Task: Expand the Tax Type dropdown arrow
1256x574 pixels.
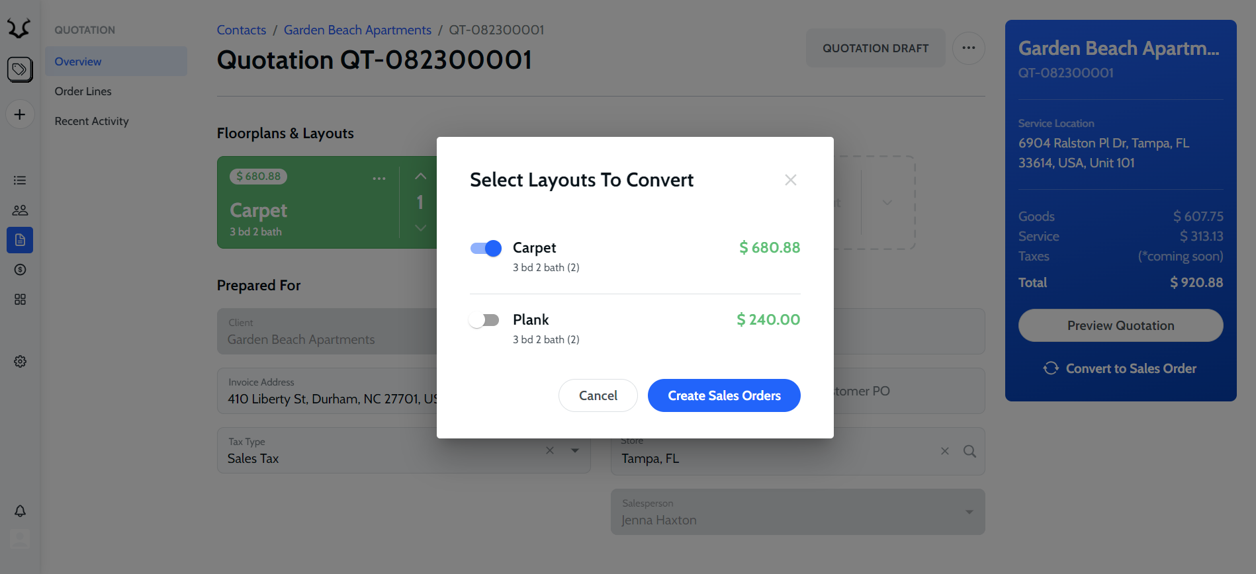Action: coord(575,450)
